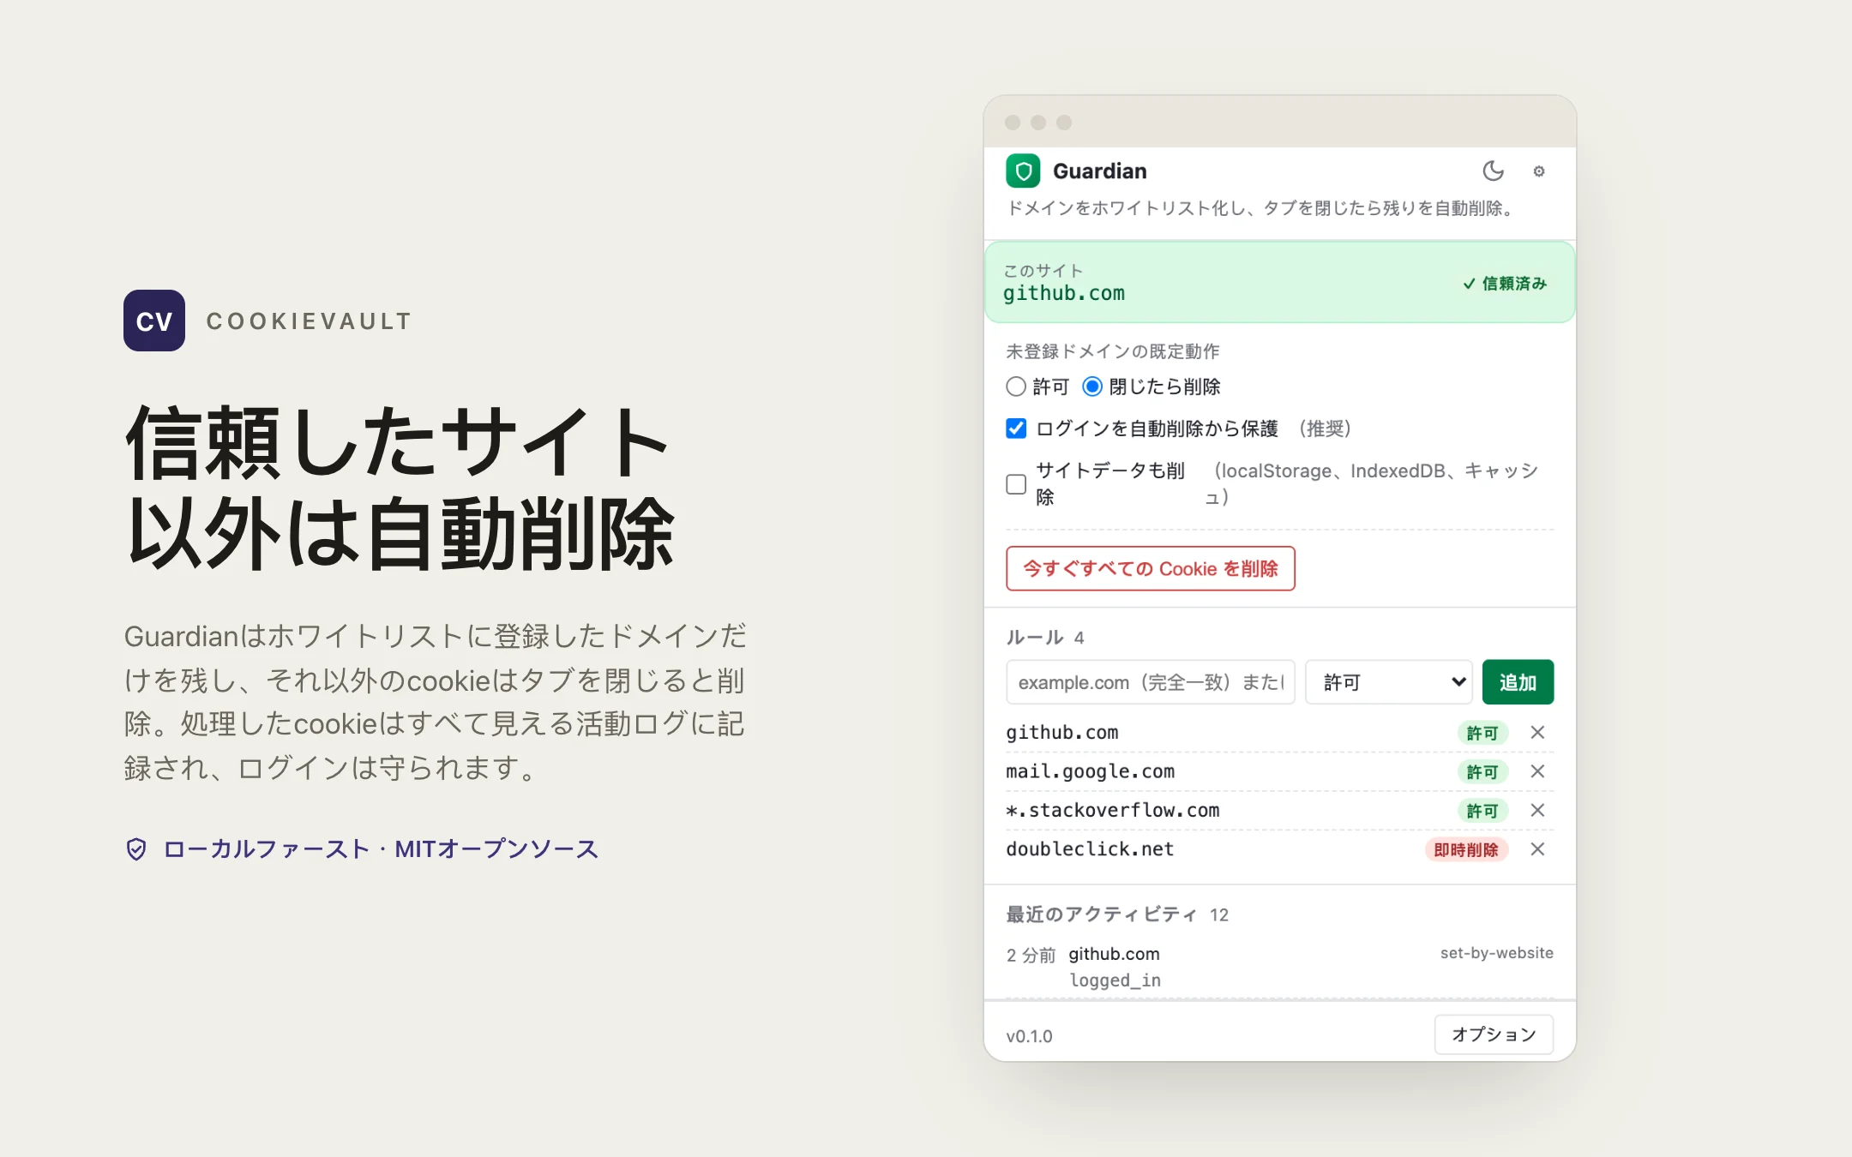Viewport: 1852px width, 1157px height.
Task: Click the 即時削除 badge on doubleclick.net
Action: coord(1466,849)
